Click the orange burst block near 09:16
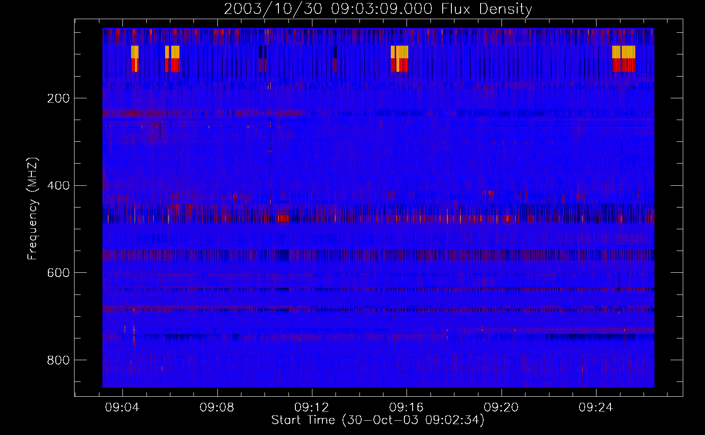Viewport: 705px width, 435px height. click(400, 52)
